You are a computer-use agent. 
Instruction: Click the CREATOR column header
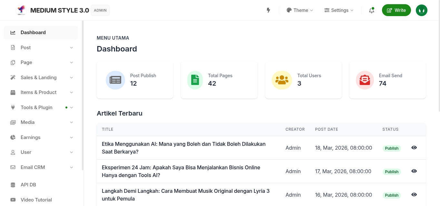pyautogui.click(x=295, y=129)
